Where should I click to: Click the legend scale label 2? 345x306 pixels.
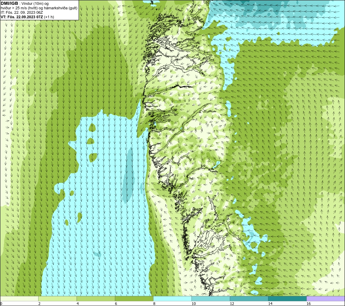(39, 304)
